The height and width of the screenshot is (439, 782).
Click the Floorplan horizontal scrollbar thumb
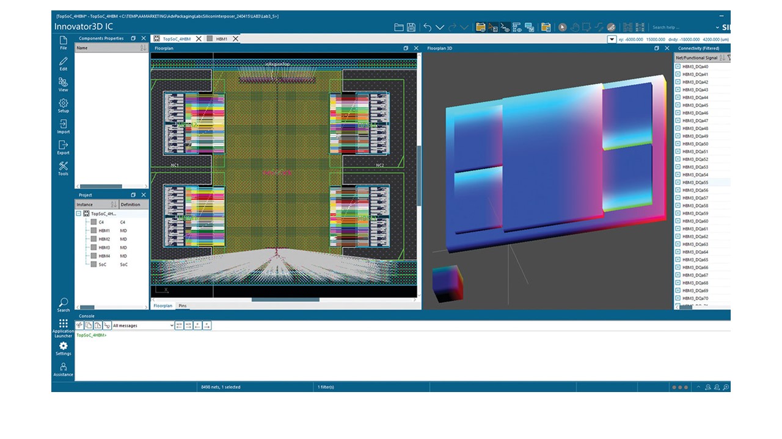pyautogui.click(x=285, y=299)
